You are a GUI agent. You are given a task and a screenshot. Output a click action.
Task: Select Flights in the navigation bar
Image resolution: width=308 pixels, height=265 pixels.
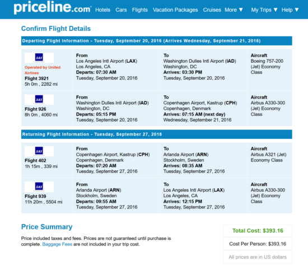(x=139, y=10)
